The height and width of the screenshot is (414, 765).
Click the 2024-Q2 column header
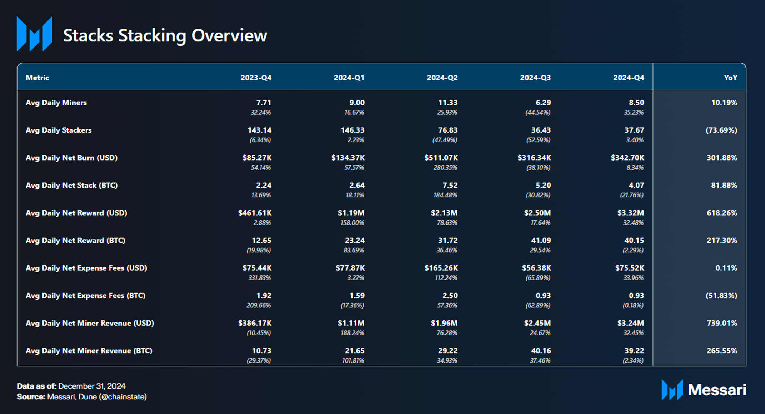tap(442, 78)
